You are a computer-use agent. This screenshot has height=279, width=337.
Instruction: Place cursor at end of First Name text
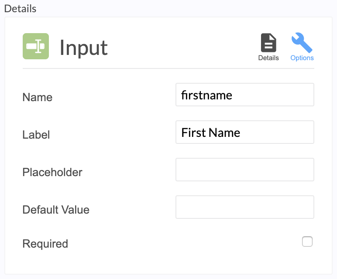tap(241, 133)
